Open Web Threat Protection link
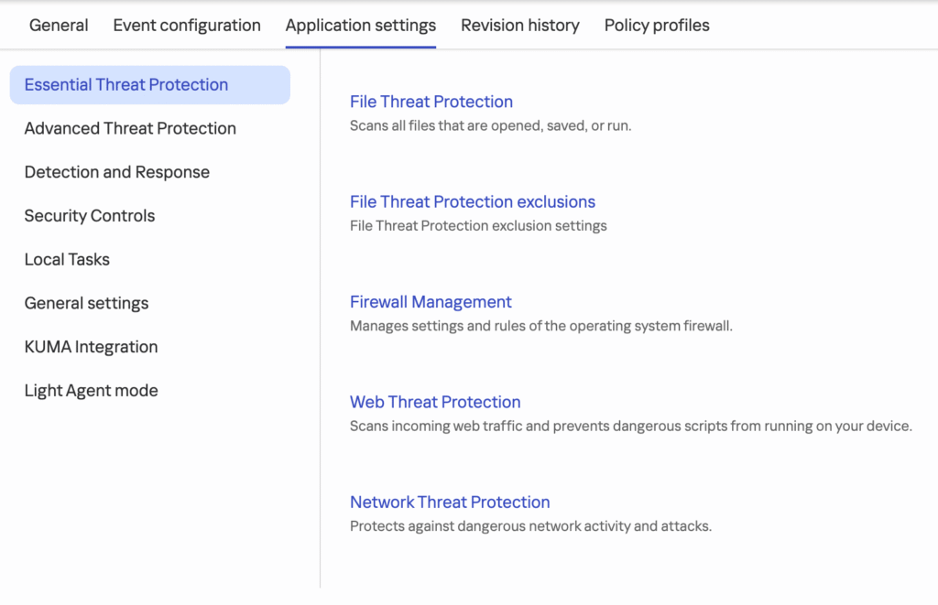Screen dimensions: 938x605 [x=435, y=402]
